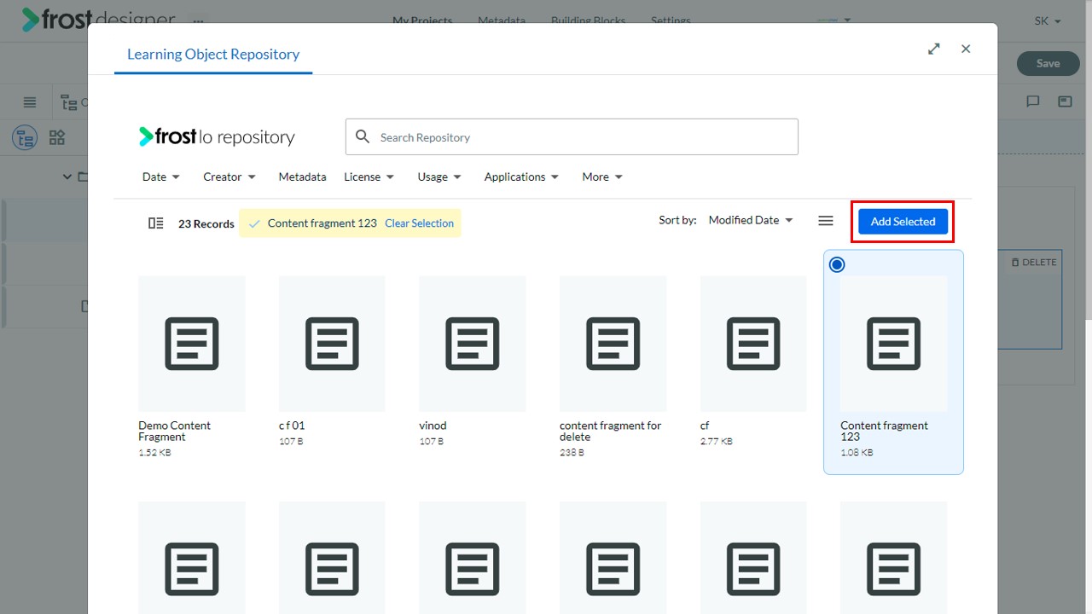Select the Metadata filter item

[x=302, y=177]
